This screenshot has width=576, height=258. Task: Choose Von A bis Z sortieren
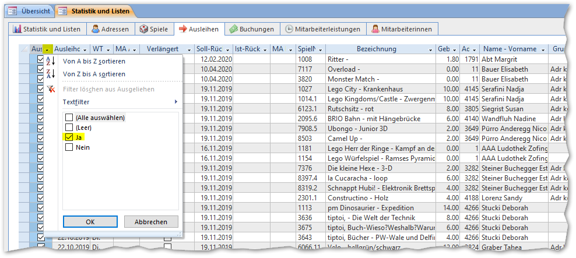pos(94,61)
